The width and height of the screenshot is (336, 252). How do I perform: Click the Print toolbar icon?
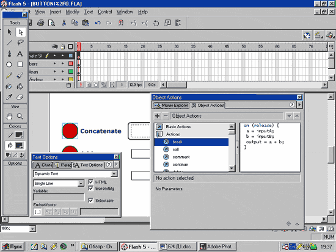[x=40, y=23]
